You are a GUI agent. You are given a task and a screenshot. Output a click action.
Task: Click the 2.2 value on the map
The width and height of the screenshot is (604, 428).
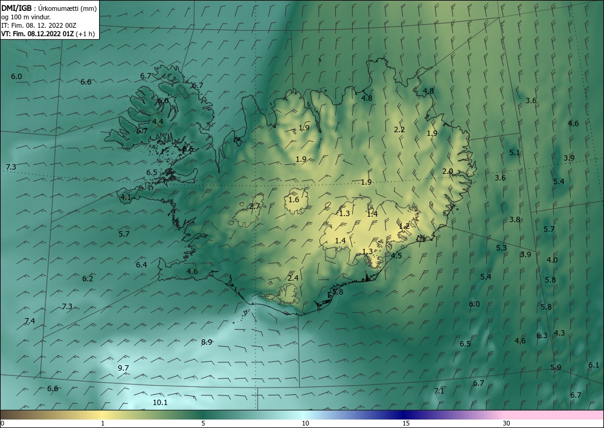coord(399,130)
